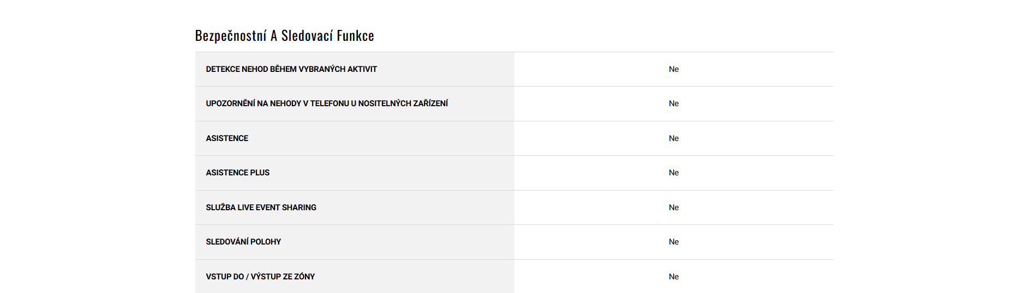The width and height of the screenshot is (1030, 293).
Task: Click the SLUŽBA LIVE EVENT SHARING label
Action: (261, 207)
